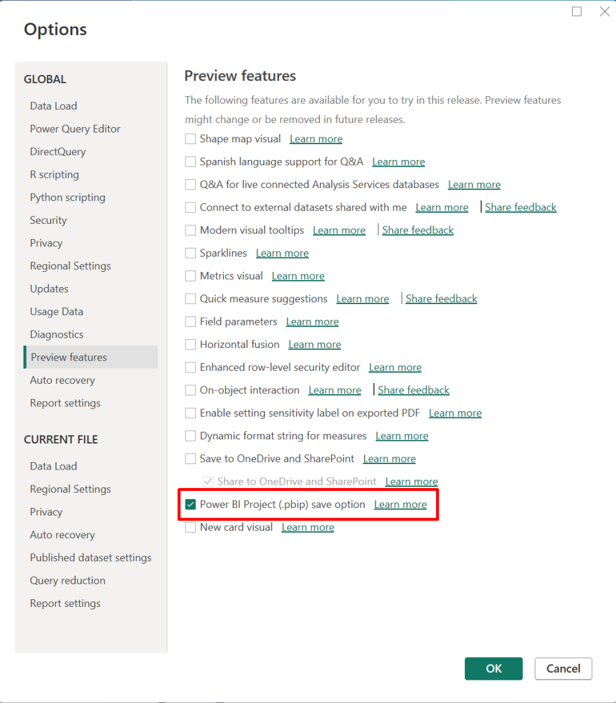Open Share feedback for Quick measure suggestions
The image size is (616, 703).
(x=441, y=299)
